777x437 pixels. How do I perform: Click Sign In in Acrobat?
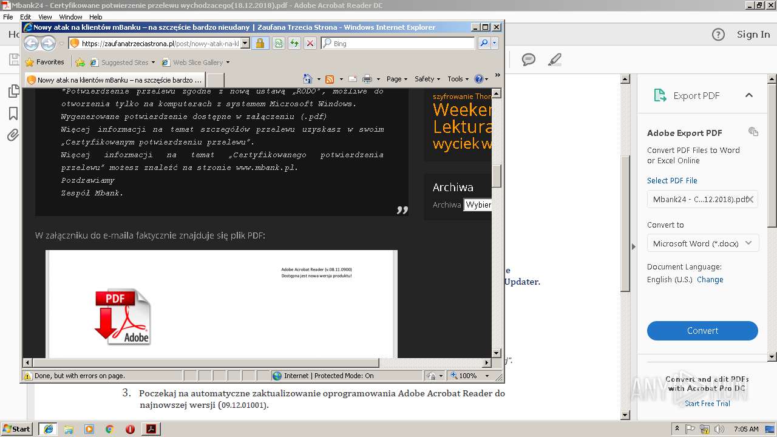[753, 35]
